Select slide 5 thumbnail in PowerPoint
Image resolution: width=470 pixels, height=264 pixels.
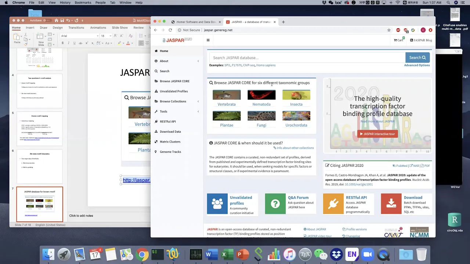click(x=39, y=129)
